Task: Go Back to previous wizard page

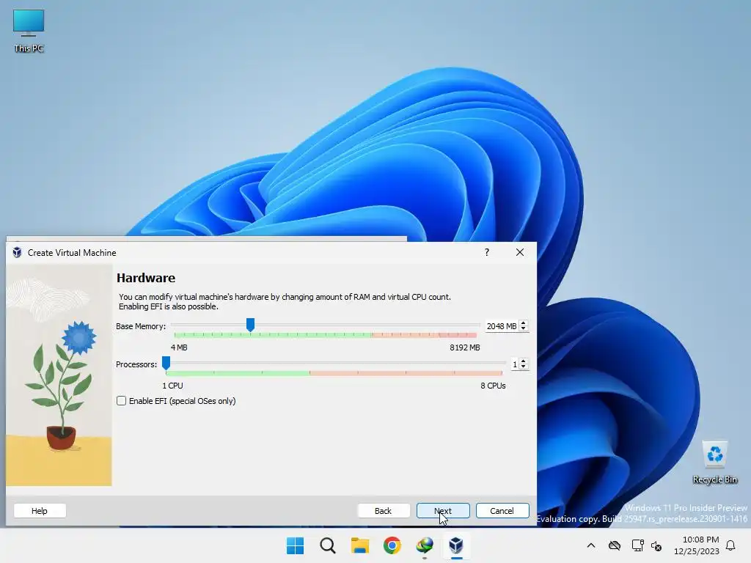Action: pyautogui.click(x=383, y=511)
